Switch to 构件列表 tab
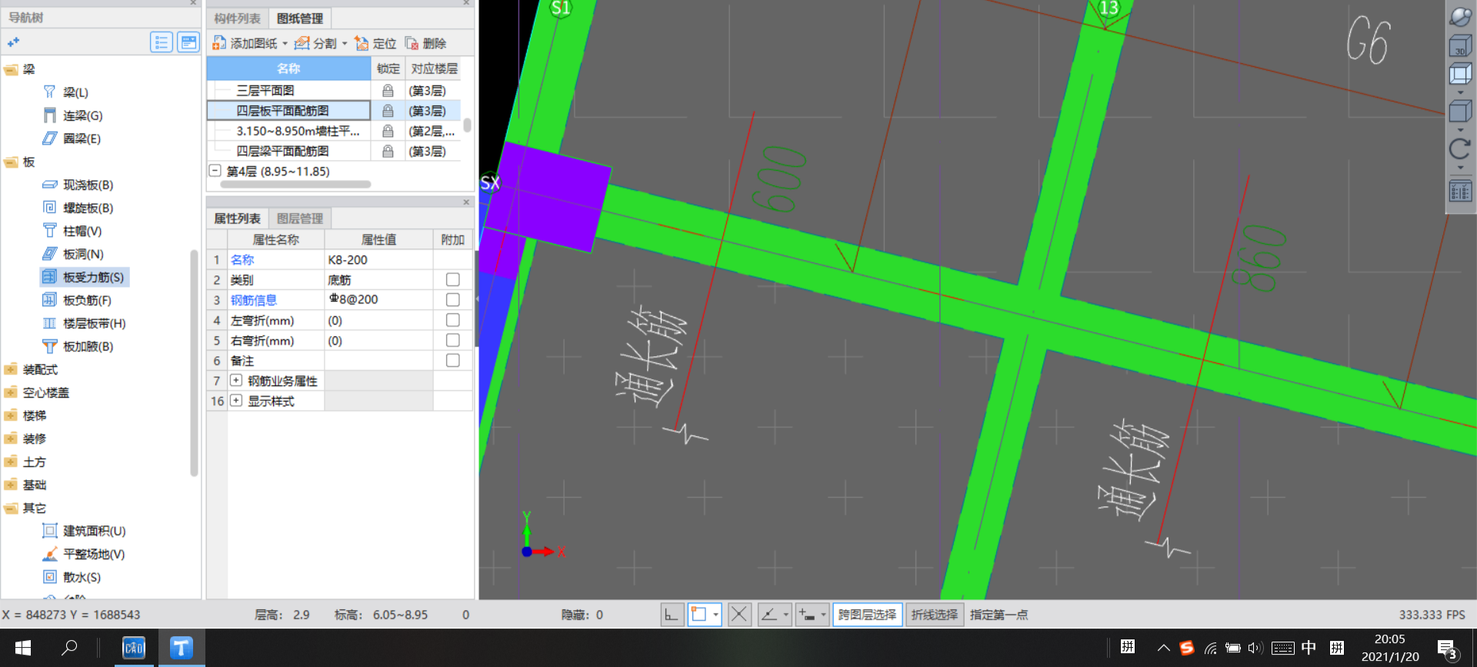Viewport: 1477px width, 667px height. tap(237, 18)
